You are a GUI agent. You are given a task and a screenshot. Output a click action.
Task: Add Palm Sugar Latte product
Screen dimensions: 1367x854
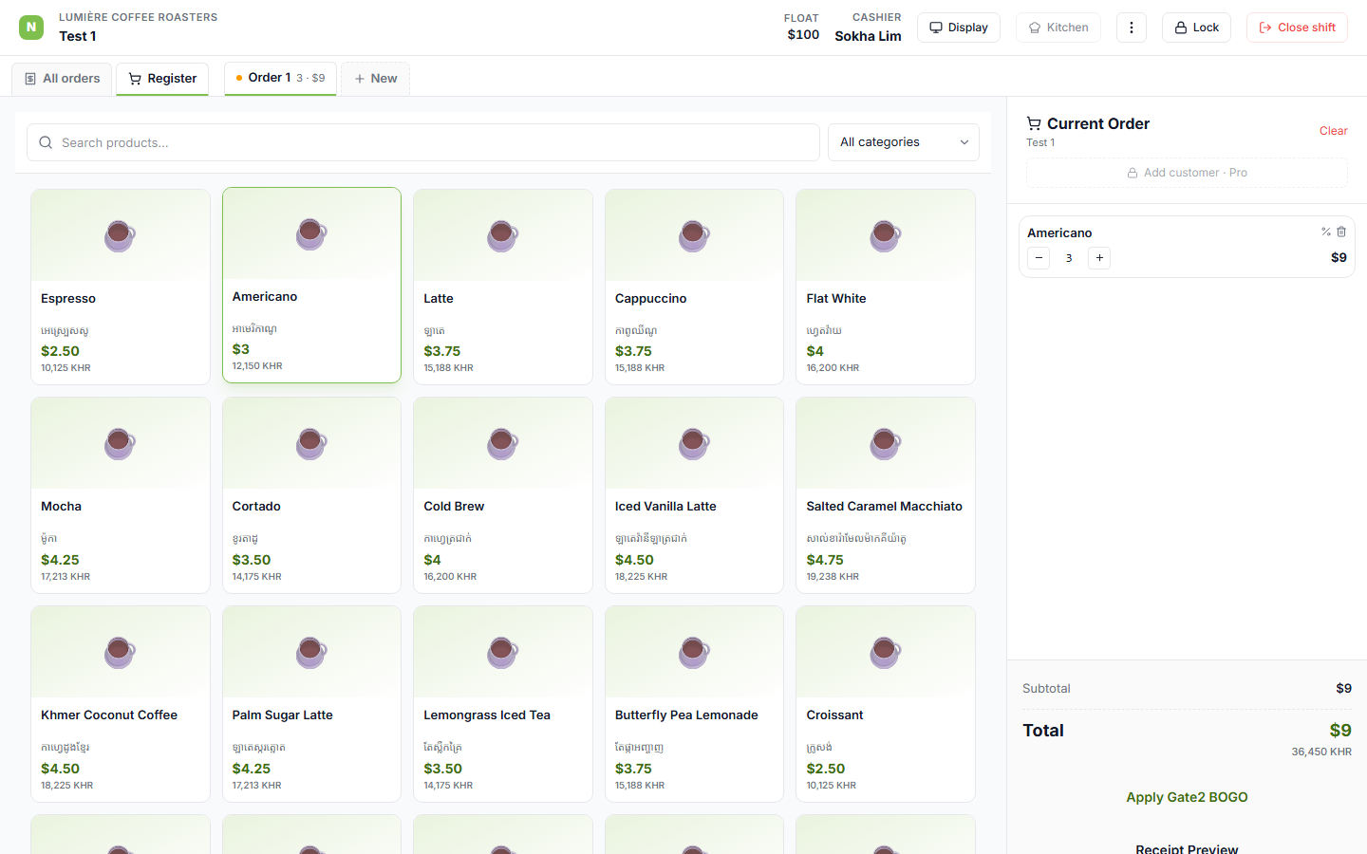click(311, 704)
